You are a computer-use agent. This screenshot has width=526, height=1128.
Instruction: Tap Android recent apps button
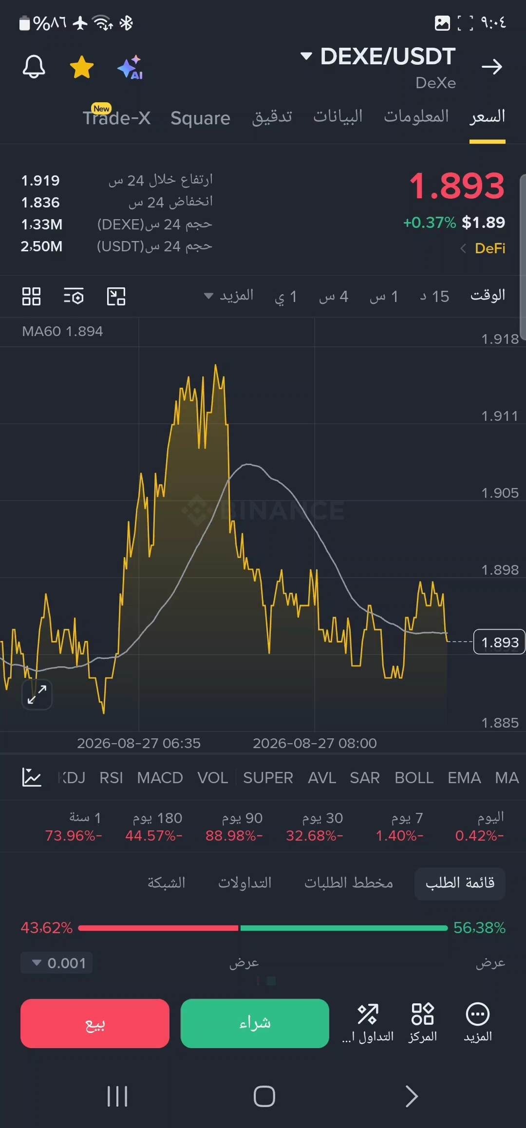coord(117,1096)
